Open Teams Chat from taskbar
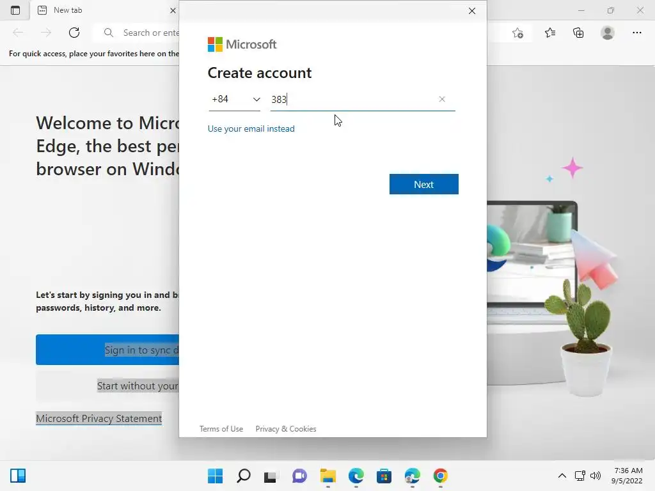This screenshot has height=491, width=655. (x=299, y=476)
